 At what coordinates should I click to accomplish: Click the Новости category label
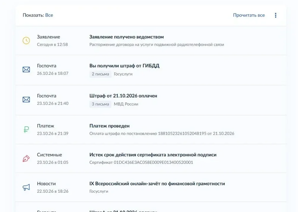click(x=46, y=183)
